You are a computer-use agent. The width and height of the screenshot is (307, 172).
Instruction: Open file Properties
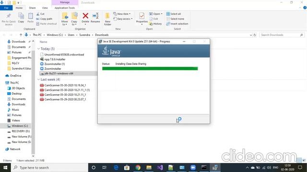pos(142,19)
